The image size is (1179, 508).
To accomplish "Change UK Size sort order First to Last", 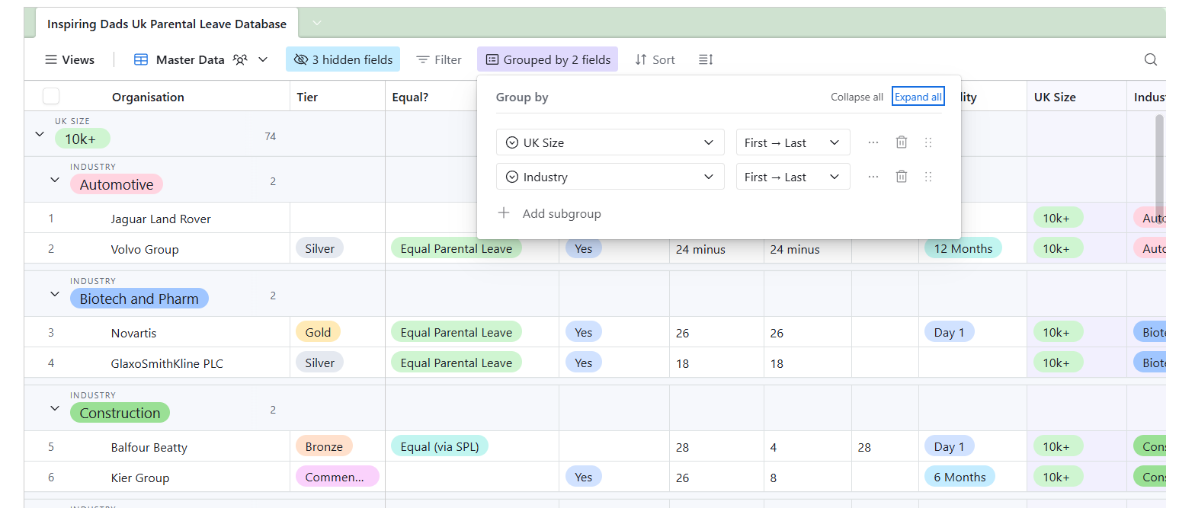I will coord(793,142).
